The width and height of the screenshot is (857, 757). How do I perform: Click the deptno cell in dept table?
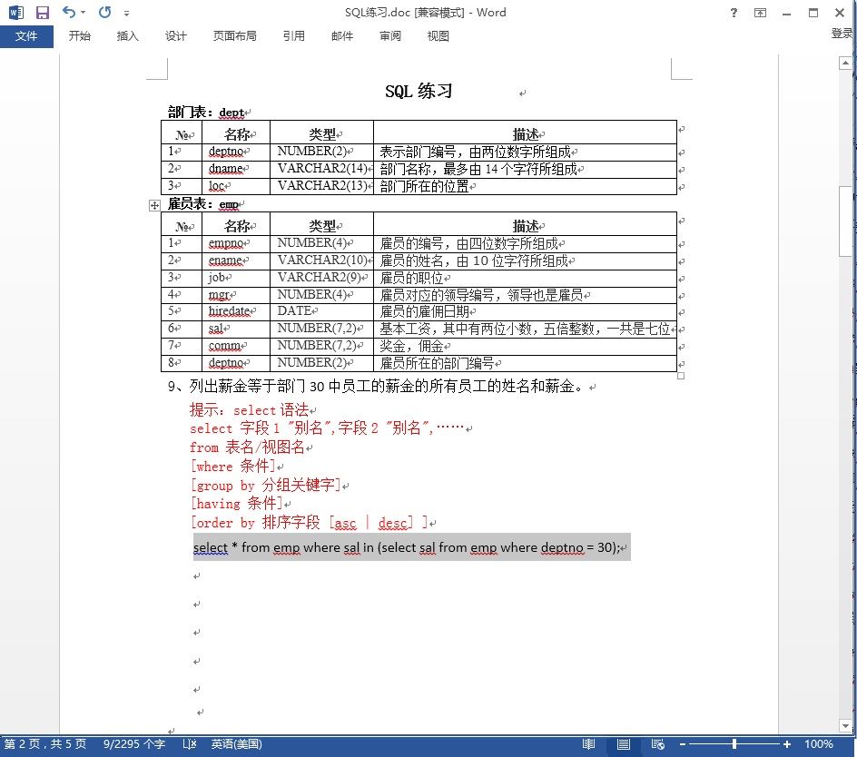[x=235, y=152]
